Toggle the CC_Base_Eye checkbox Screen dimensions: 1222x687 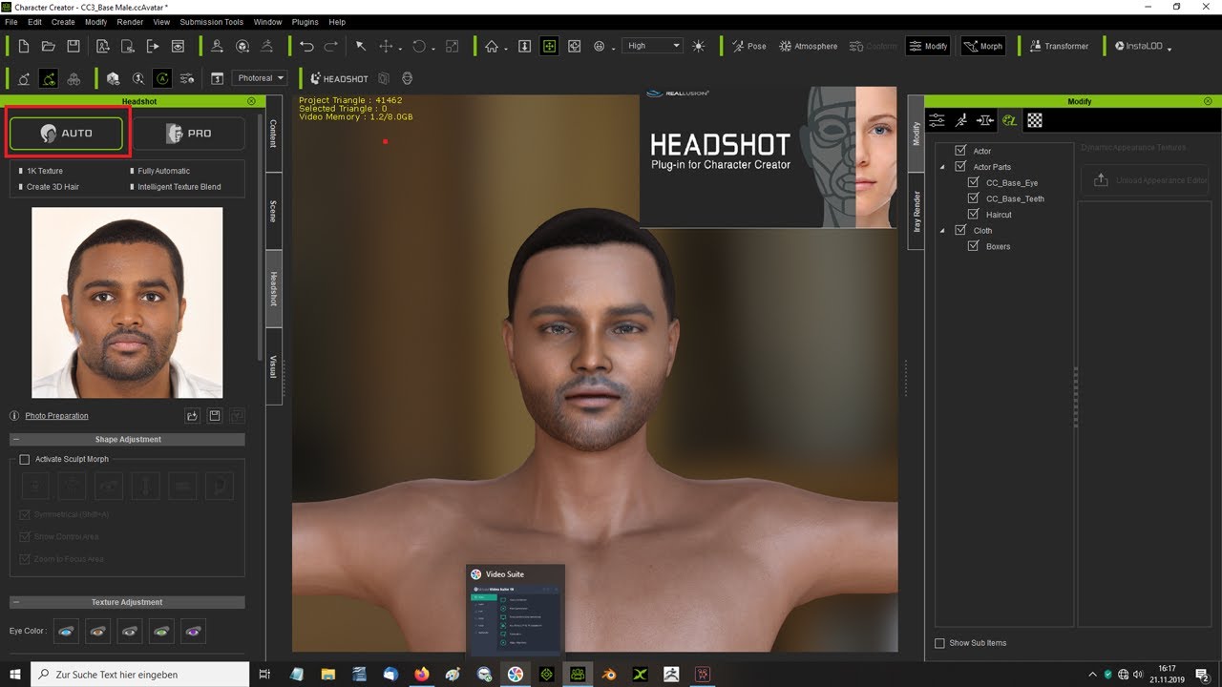(x=974, y=182)
